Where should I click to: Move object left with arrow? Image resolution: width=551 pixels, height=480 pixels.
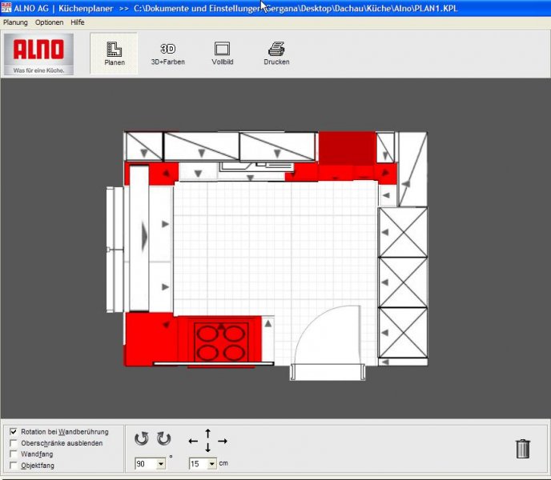pyautogui.click(x=193, y=441)
